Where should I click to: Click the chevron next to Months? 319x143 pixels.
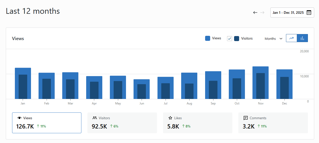click(281, 39)
